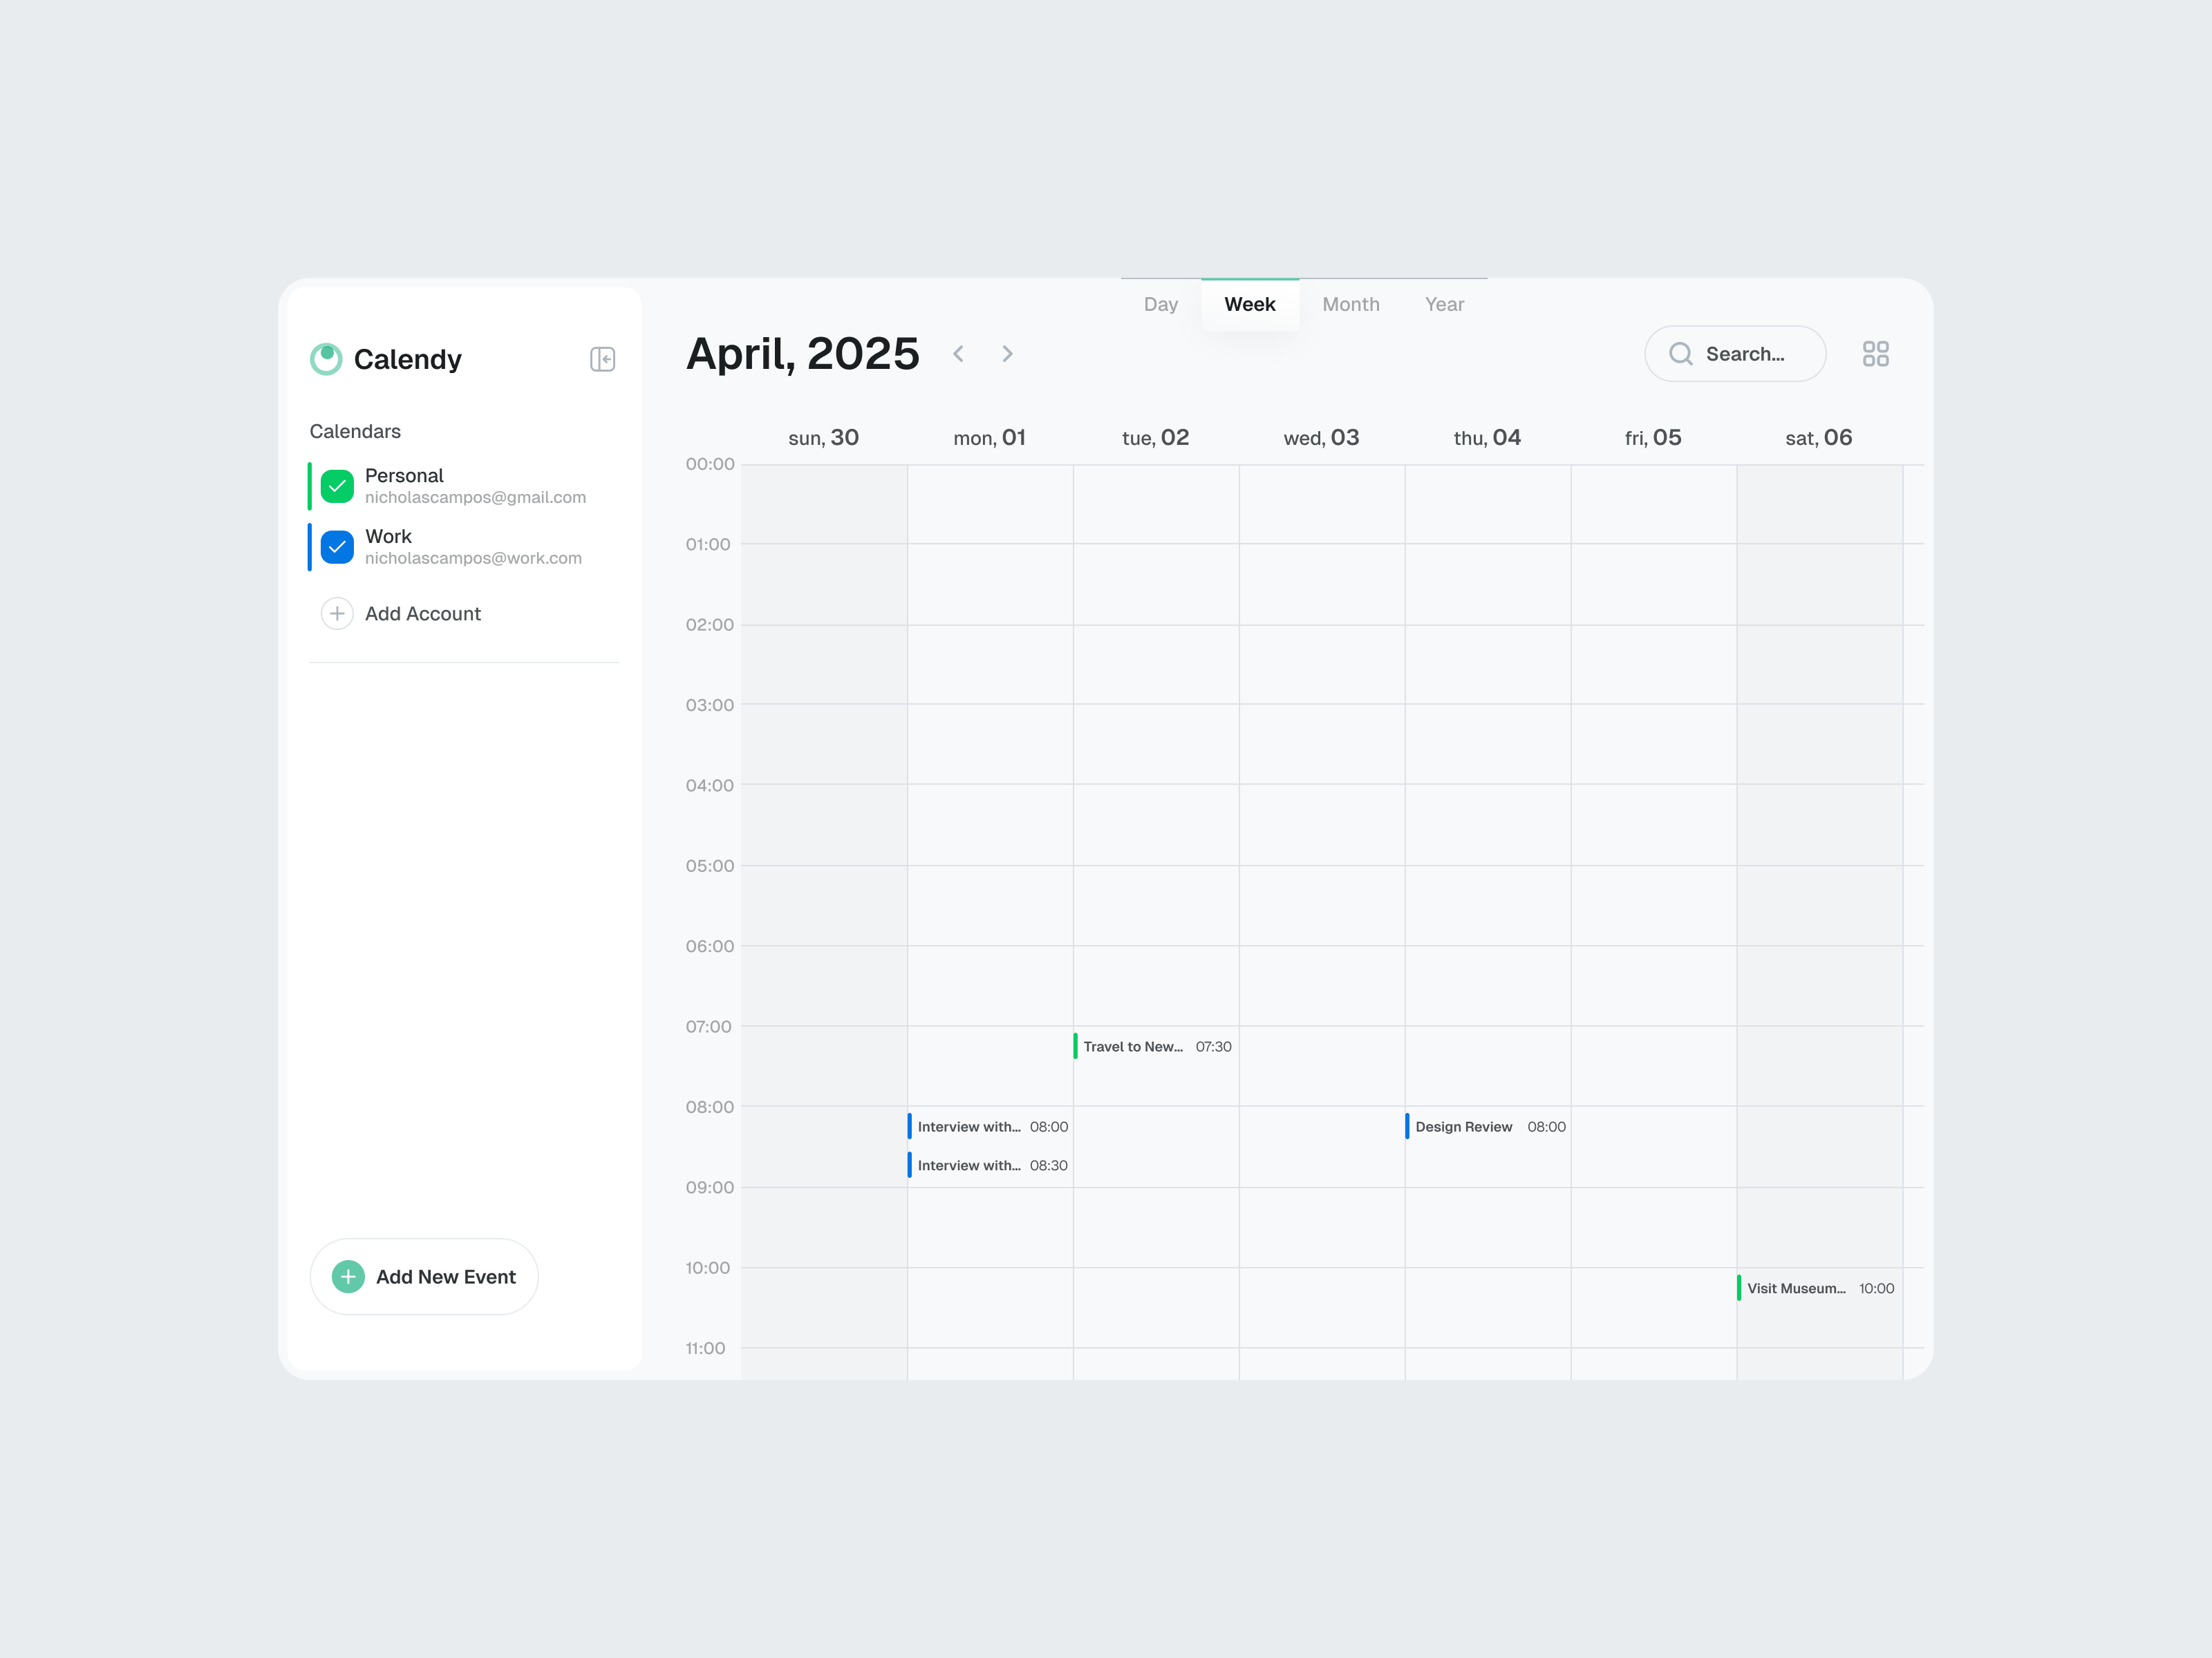Click the Add Account option
This screenshot has height=1658, width=2212.
pos(423,613)
